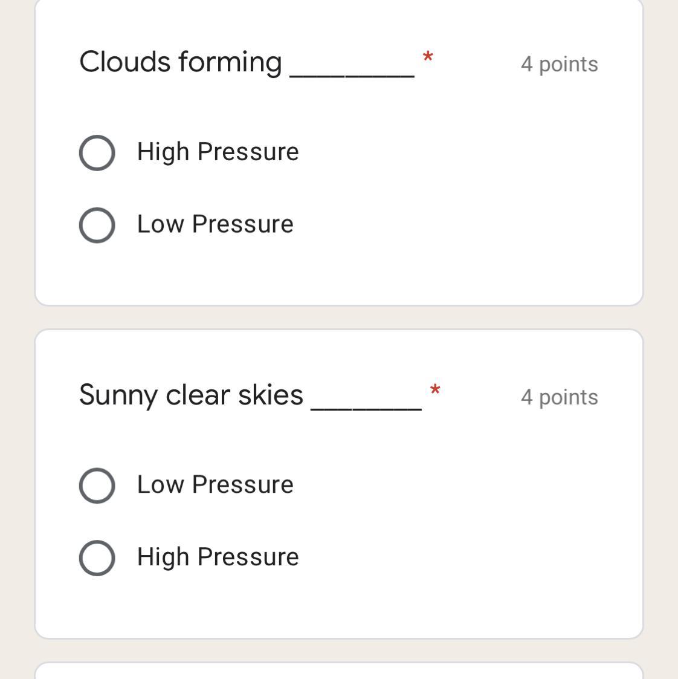
Task: Click the blank underline after "Sunny clear skies"
Action: point(366,406)
